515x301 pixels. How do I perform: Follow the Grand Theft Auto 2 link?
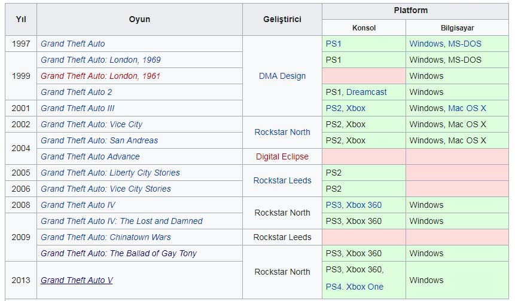76,92
